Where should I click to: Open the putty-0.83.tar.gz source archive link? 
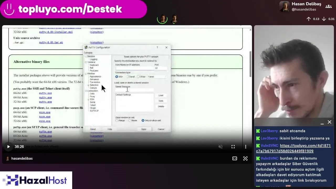pyautogui.click(x=51, y=43)
